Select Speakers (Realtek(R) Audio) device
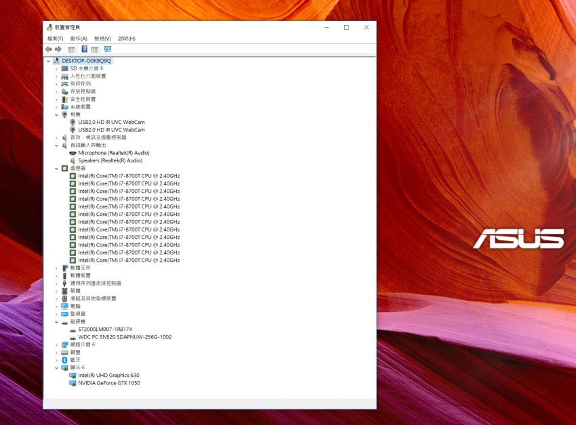 pos(110,160)
